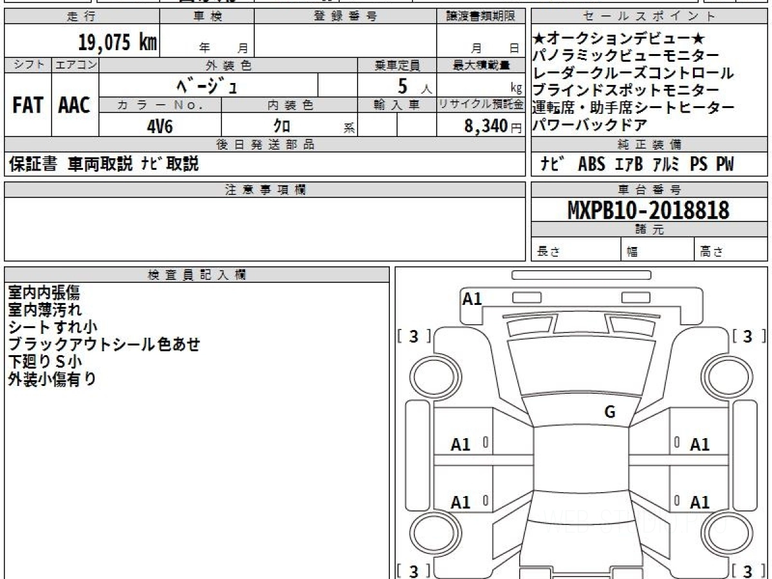
Task: Click the セールスポイント header
Action: coord(649,17)
